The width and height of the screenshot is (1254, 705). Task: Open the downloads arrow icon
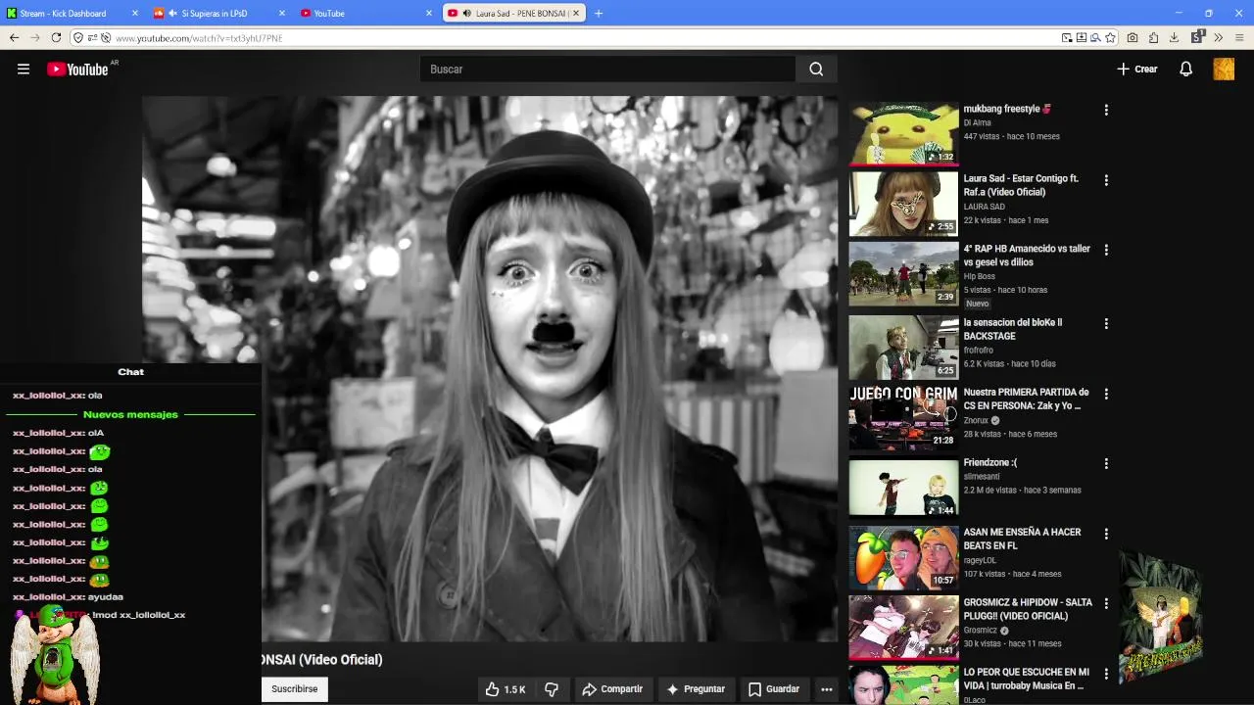(x=1174, y=38)
